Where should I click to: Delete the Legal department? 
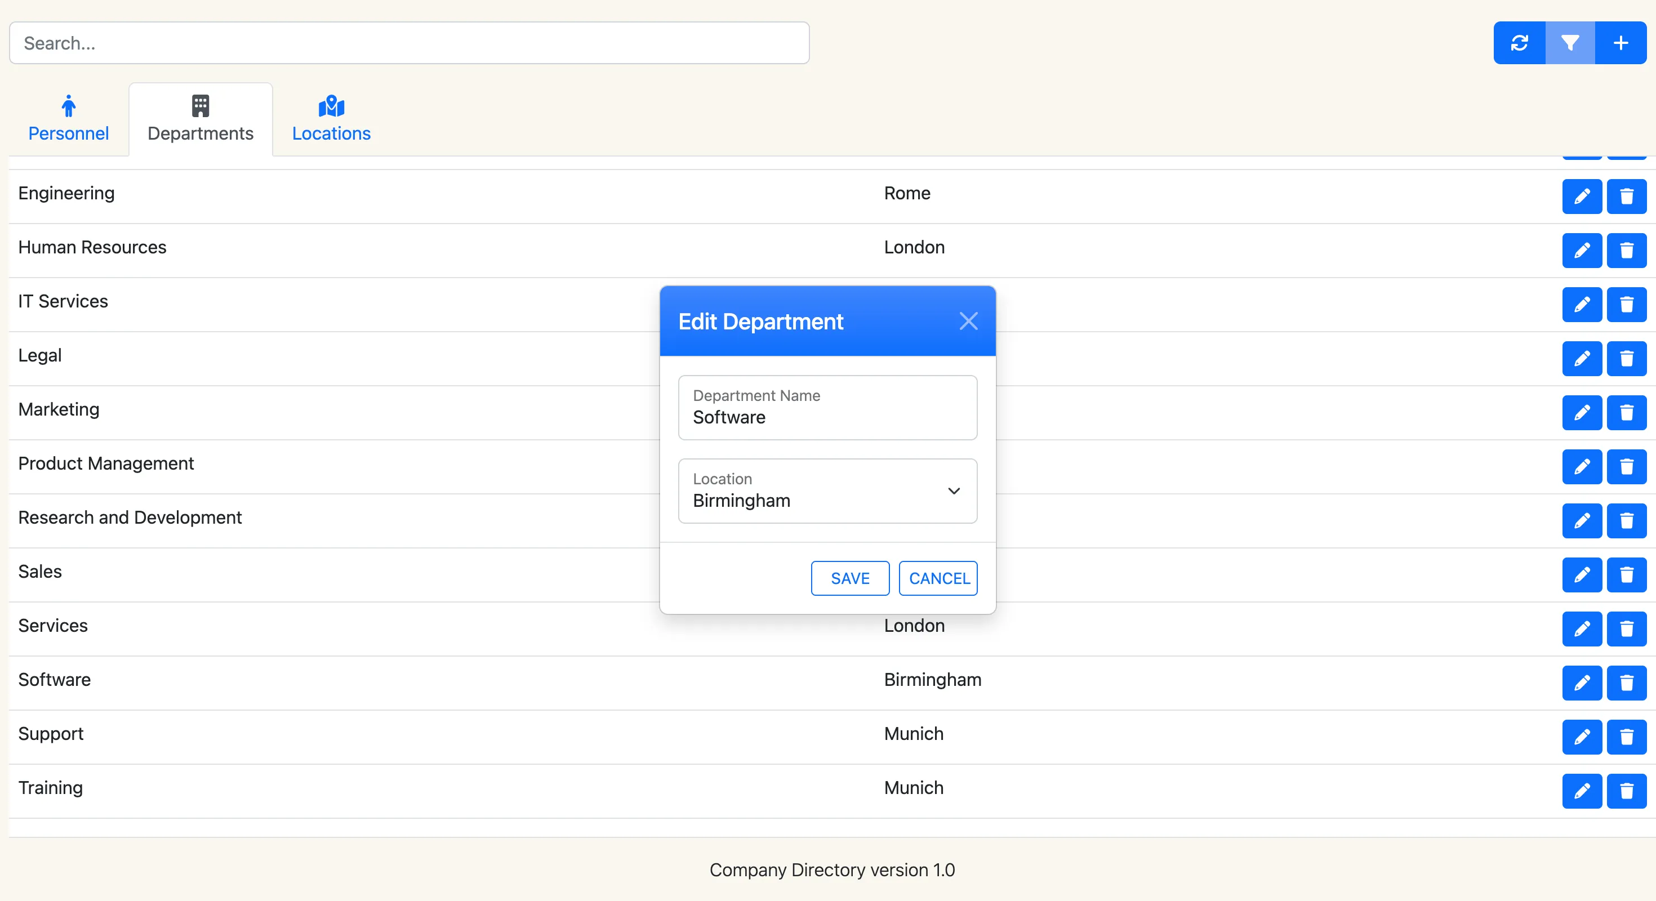coord(1627,358)
